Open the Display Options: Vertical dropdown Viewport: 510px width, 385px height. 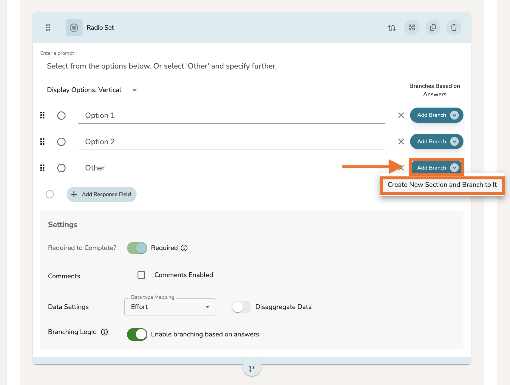click(89, 90)
